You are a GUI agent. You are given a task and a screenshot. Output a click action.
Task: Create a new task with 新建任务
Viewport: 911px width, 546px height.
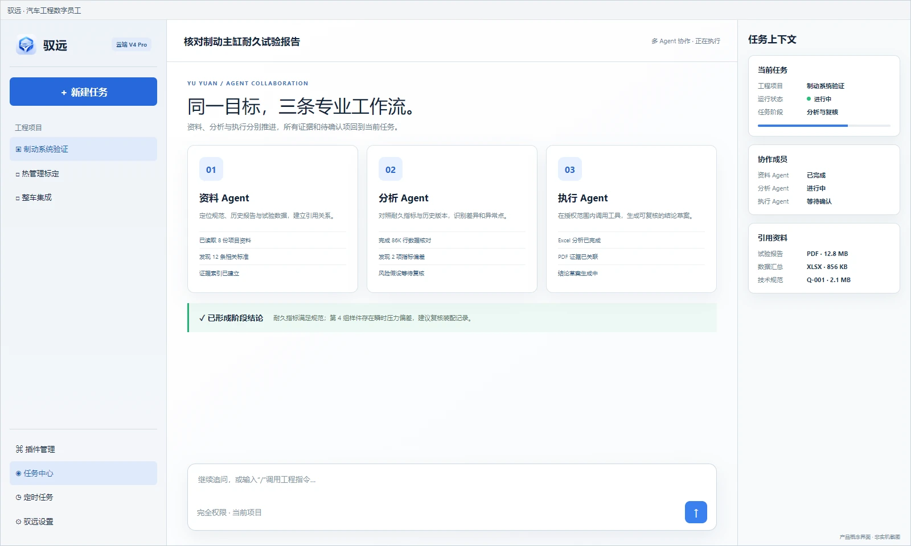coord(83,92)
